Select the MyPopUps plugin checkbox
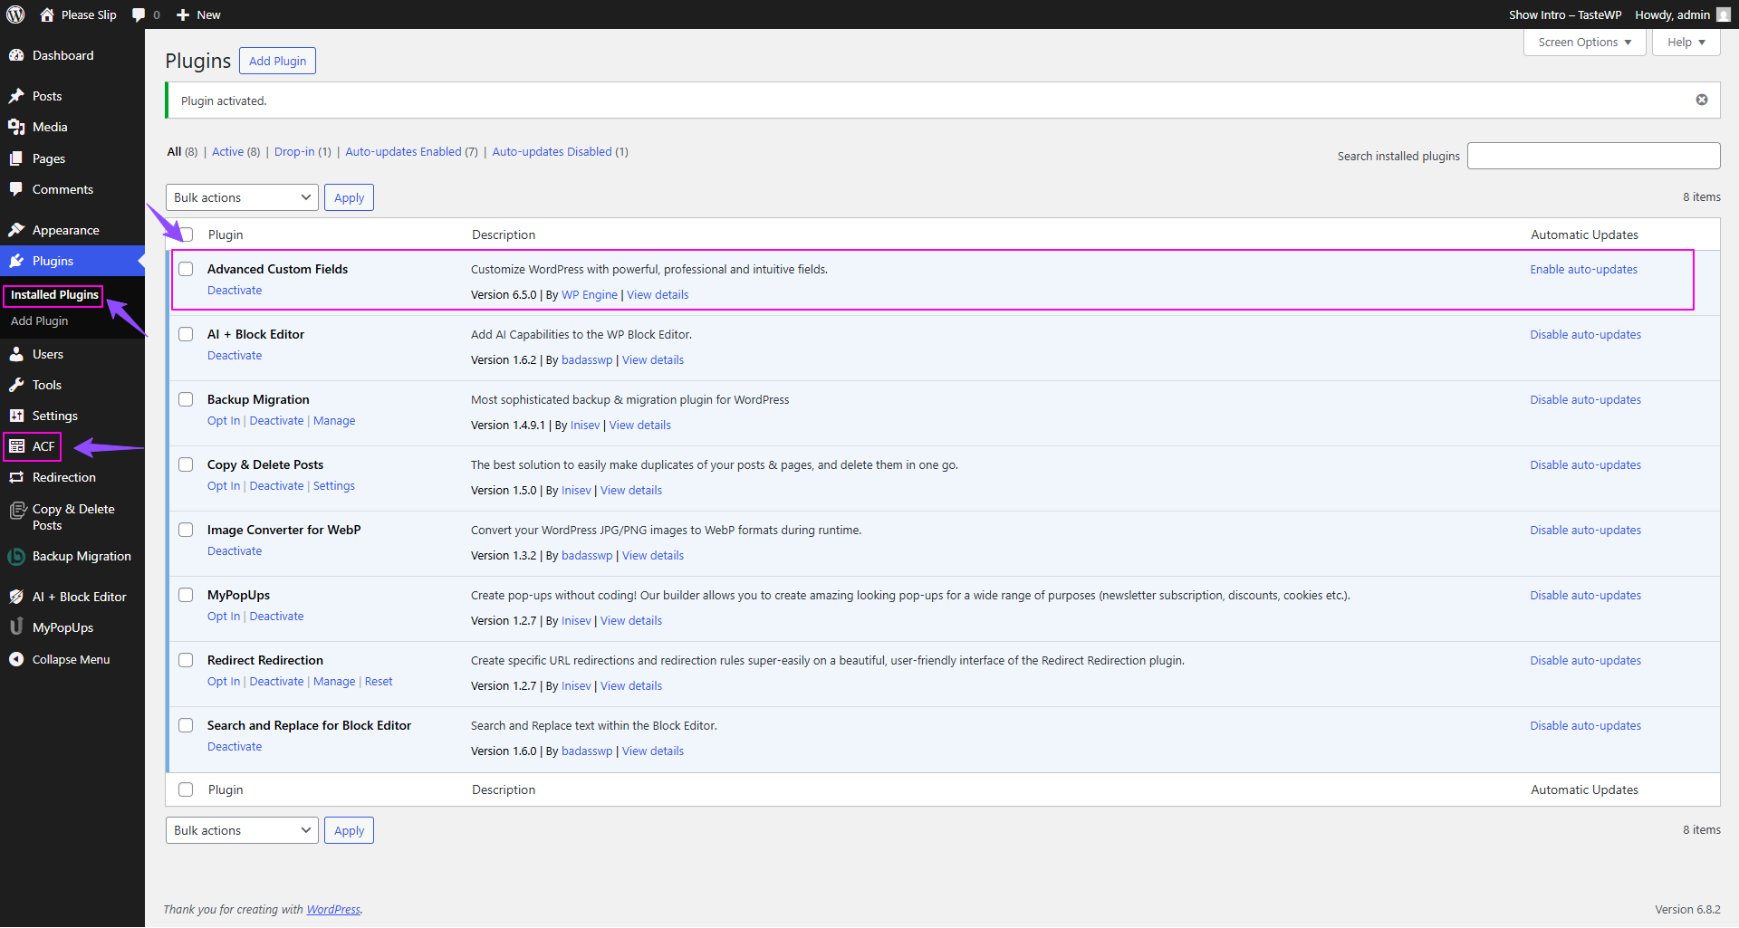Image resolution: width=1739 pixels, height=928 pixels. (x=186, y=595)
